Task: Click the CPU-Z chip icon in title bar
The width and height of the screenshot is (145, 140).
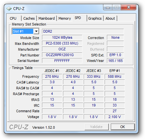Action: coord(9,9)
